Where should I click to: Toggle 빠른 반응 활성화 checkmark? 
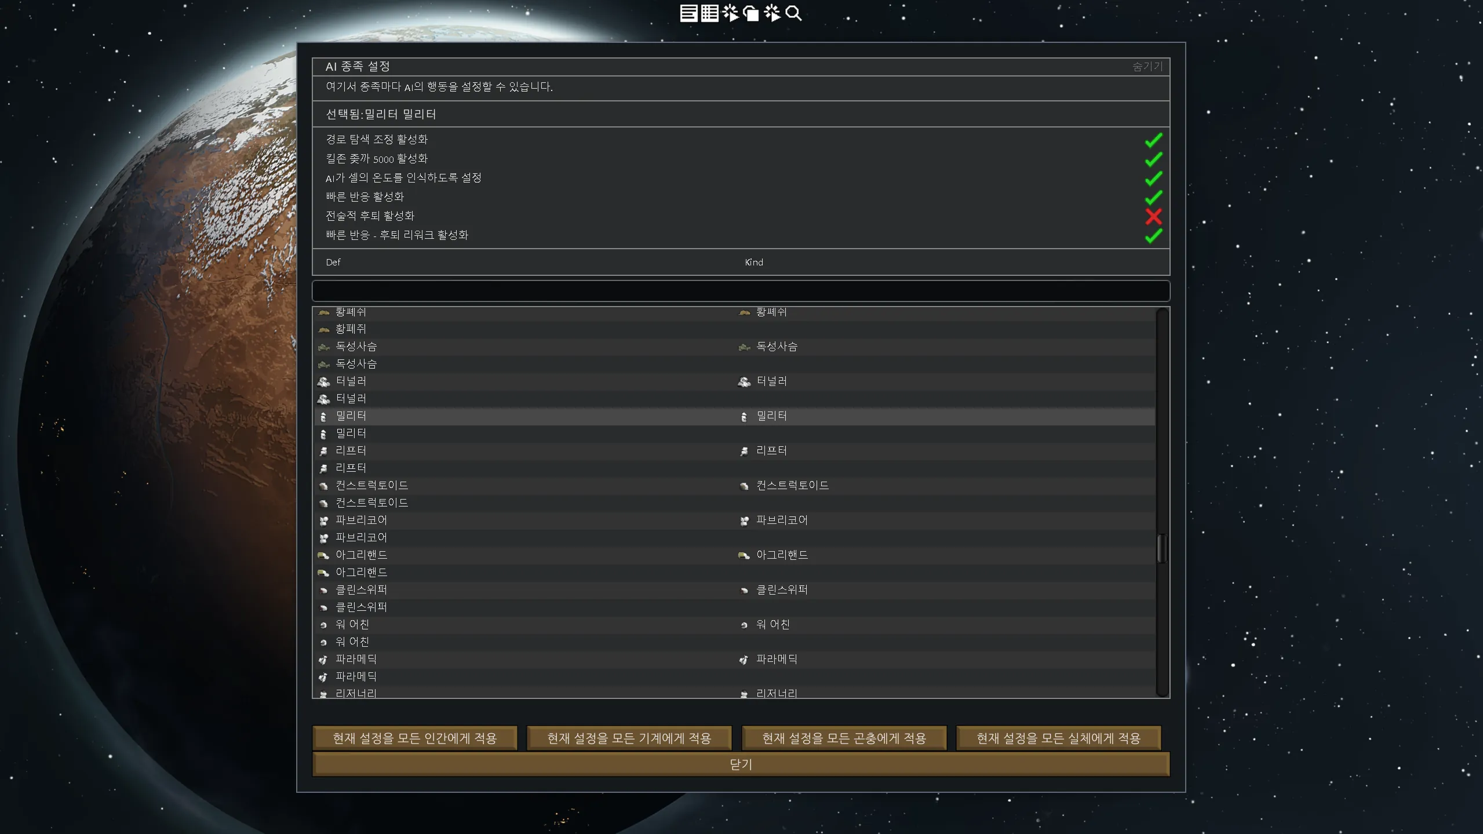click(x=1153, y=197)
